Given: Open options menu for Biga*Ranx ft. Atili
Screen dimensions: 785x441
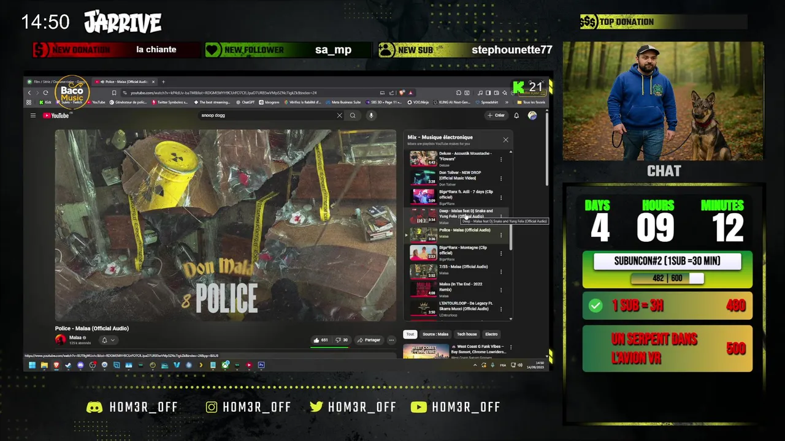Looking at the screenshot, I should point(501,197).
